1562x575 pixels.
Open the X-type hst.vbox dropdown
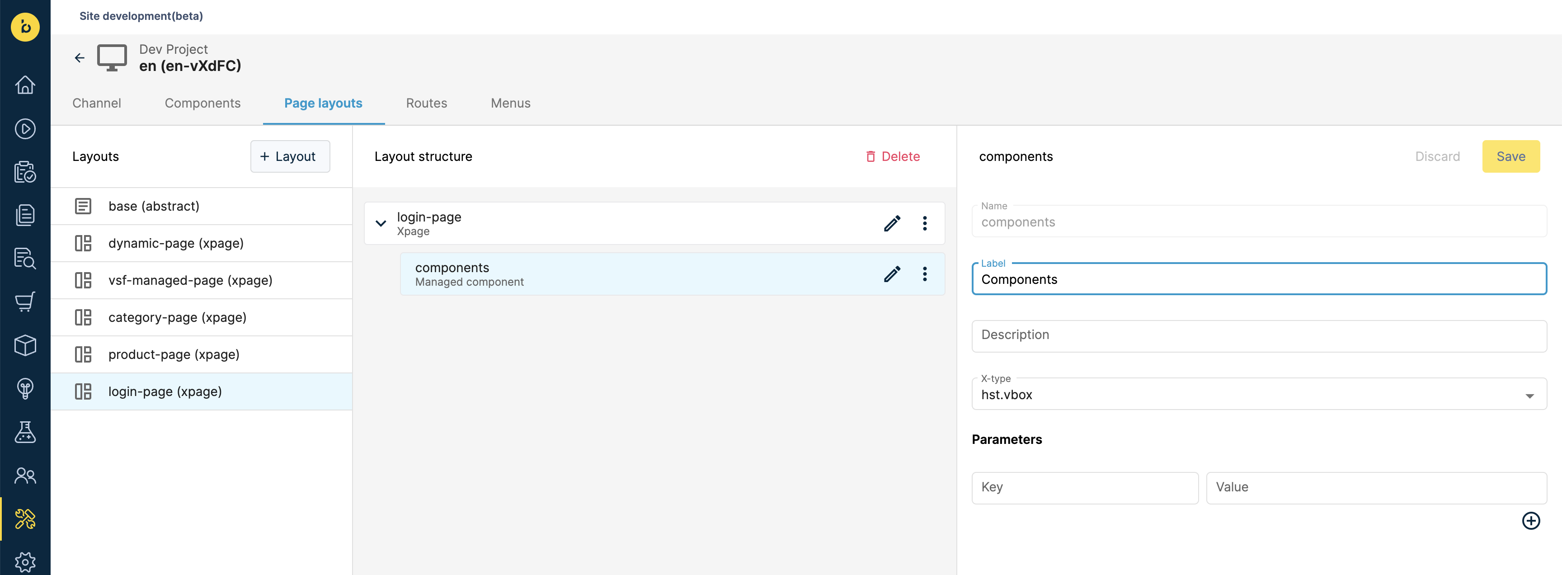point(1259,394)
